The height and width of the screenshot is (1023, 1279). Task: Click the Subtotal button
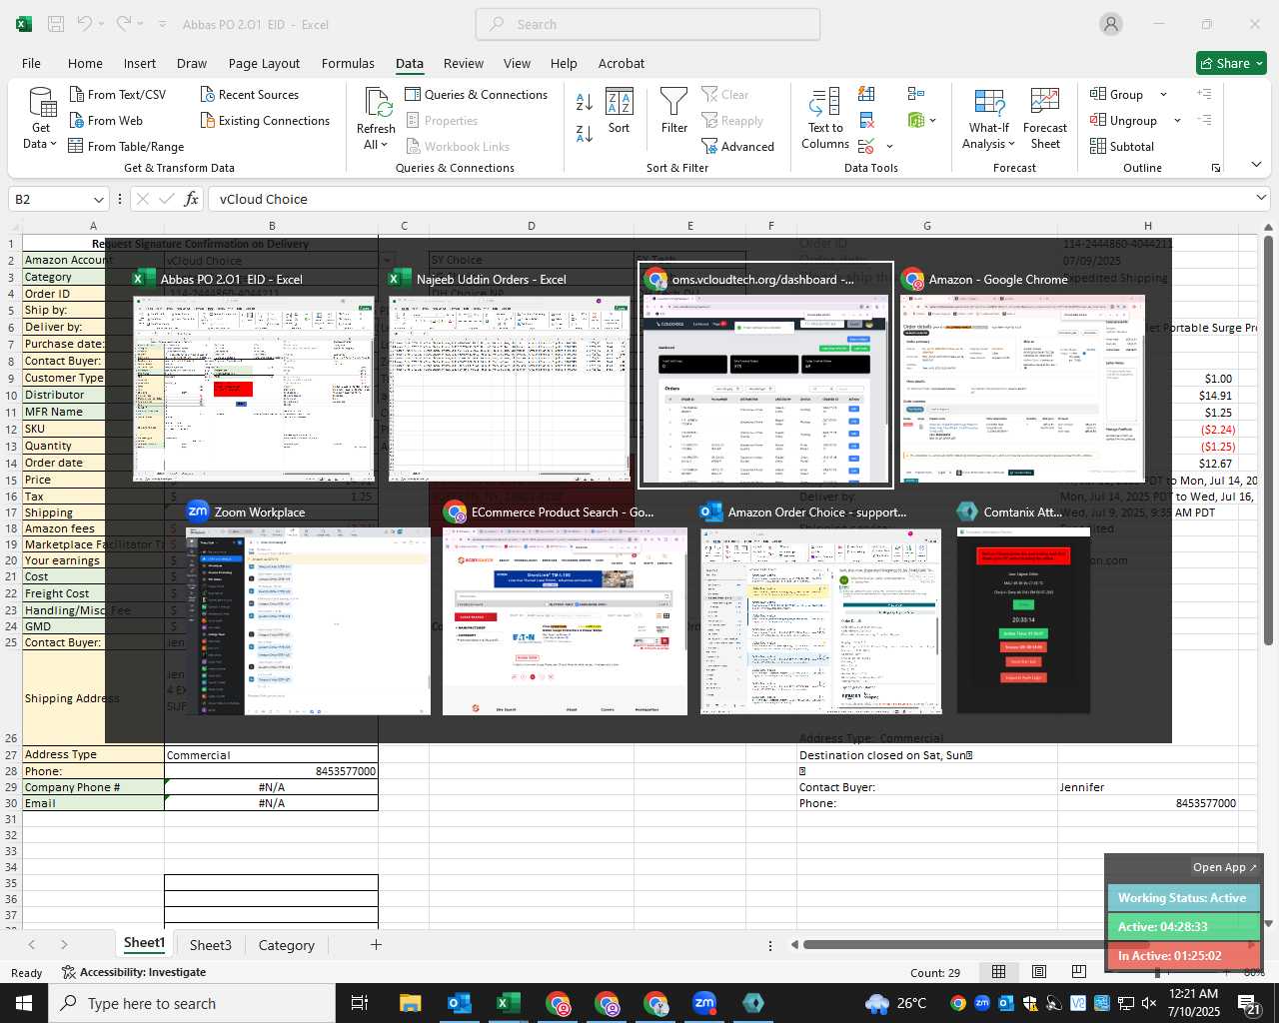pos(1122,146)
